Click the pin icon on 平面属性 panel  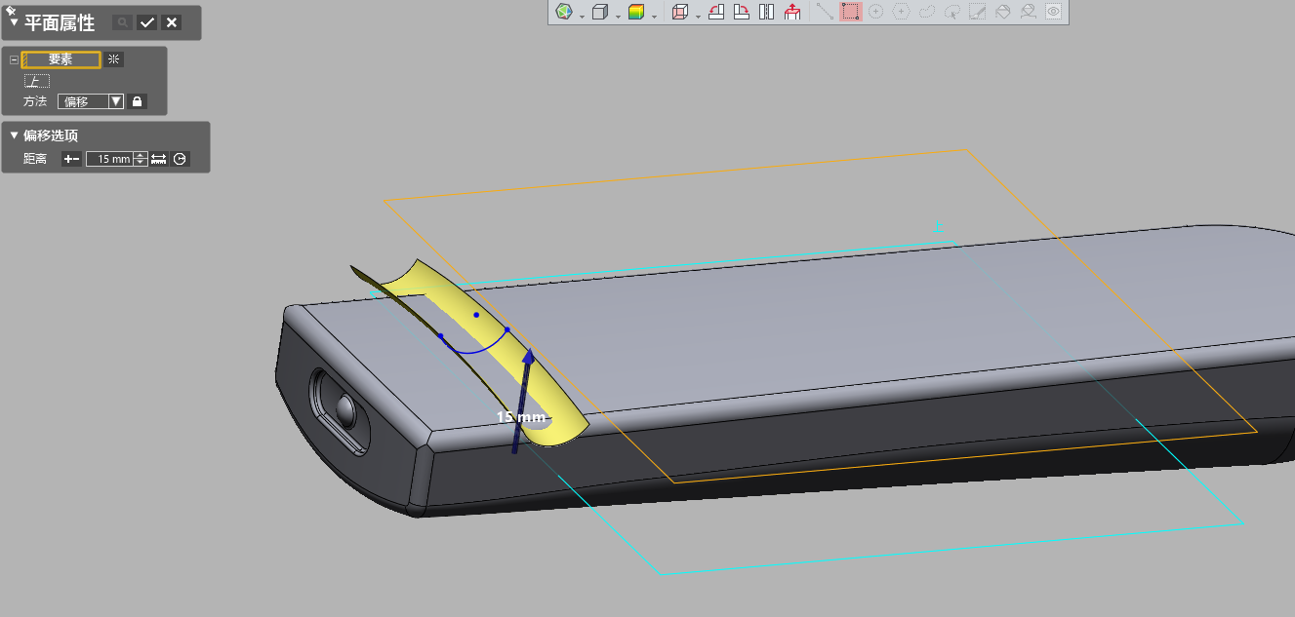point(11,10)
